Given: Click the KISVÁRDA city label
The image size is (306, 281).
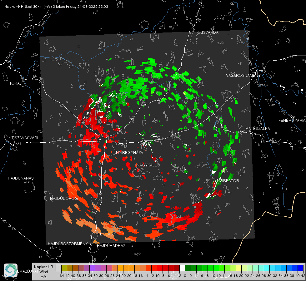Looking at the screenshot, I should click(x=209, y=32).
